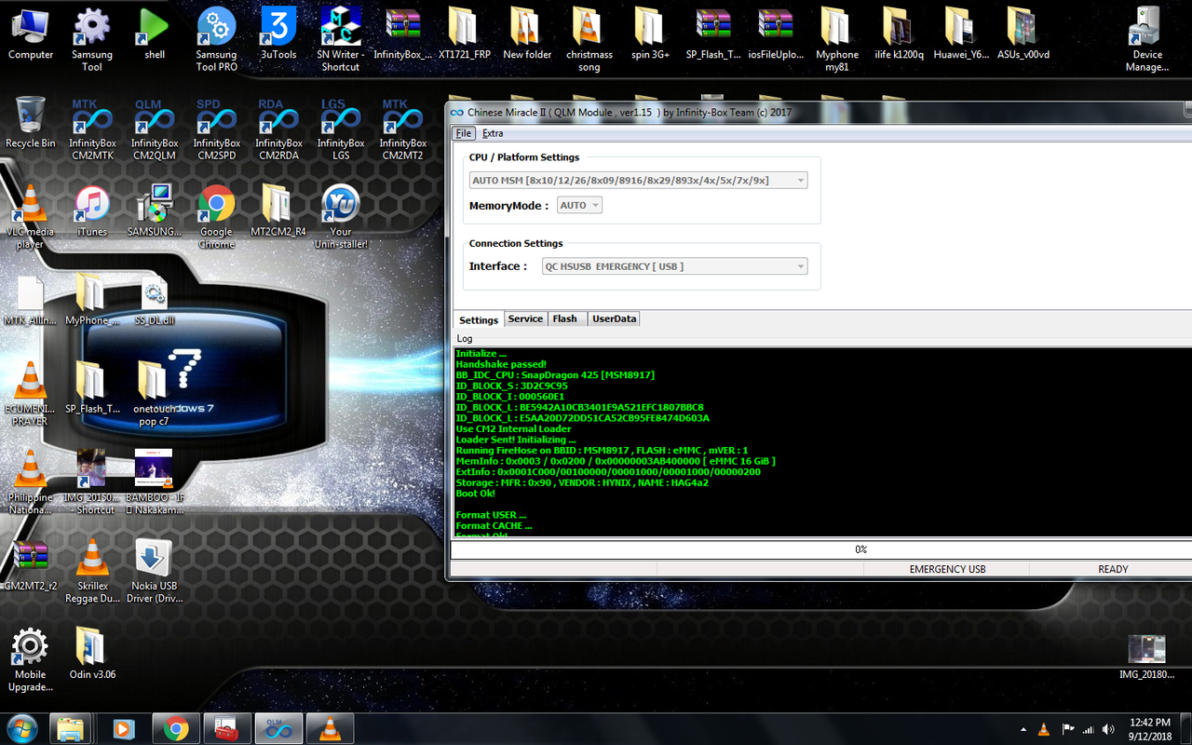Image resolution: width=1192 pixels, height=745 pixels.
Task: Select the ASUs_v00vd folder icon
Action: click(x=1023, y=35)
